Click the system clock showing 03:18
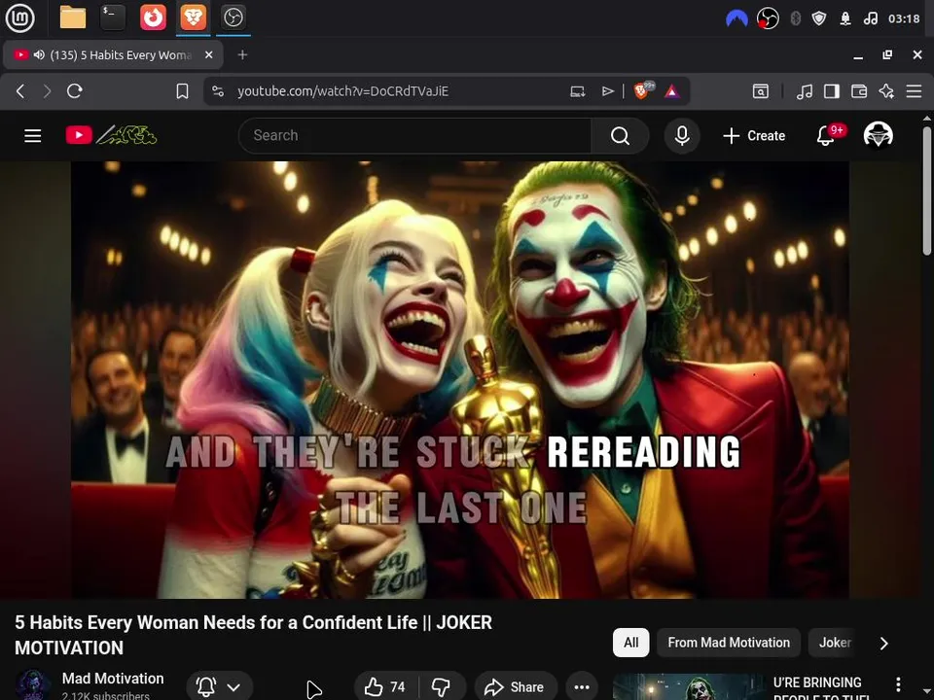The width and height of the screenshot is (934, 700). (x=904, y=18)
